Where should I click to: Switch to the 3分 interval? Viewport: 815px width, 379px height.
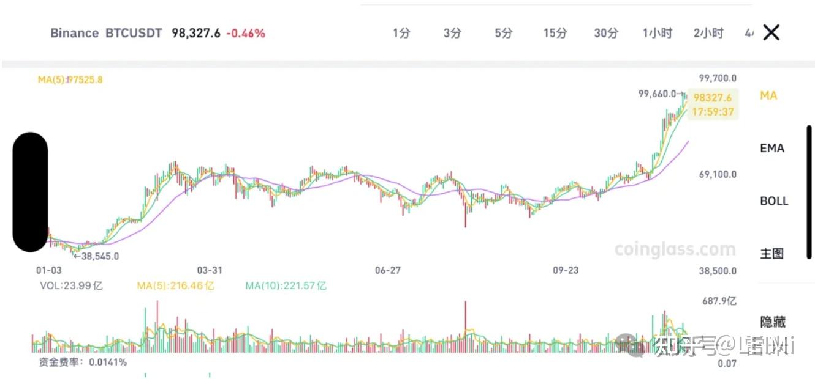tap(452, 33)
